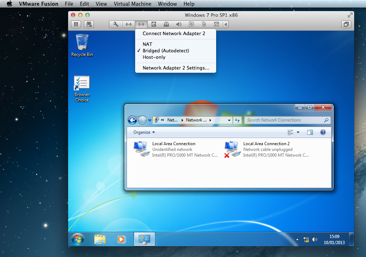Open the Virtual Machine menu
This screenshot has height=257, width=366.
pos(132,4)
